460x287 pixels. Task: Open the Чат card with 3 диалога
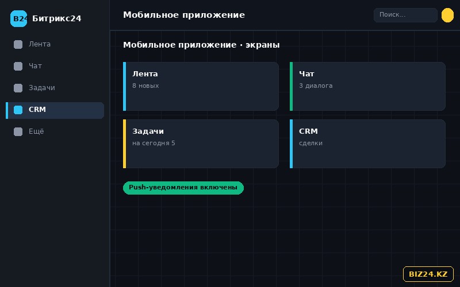click(x=367, y=87)
